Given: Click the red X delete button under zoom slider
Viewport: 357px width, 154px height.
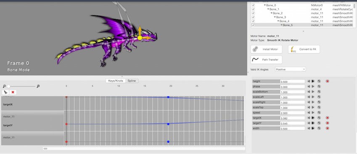Looking at the screenshot, I should click(13, 92).
